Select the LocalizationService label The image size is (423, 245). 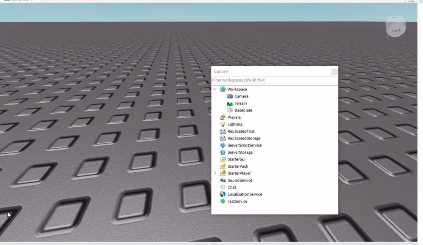click(x=244, y=194)
